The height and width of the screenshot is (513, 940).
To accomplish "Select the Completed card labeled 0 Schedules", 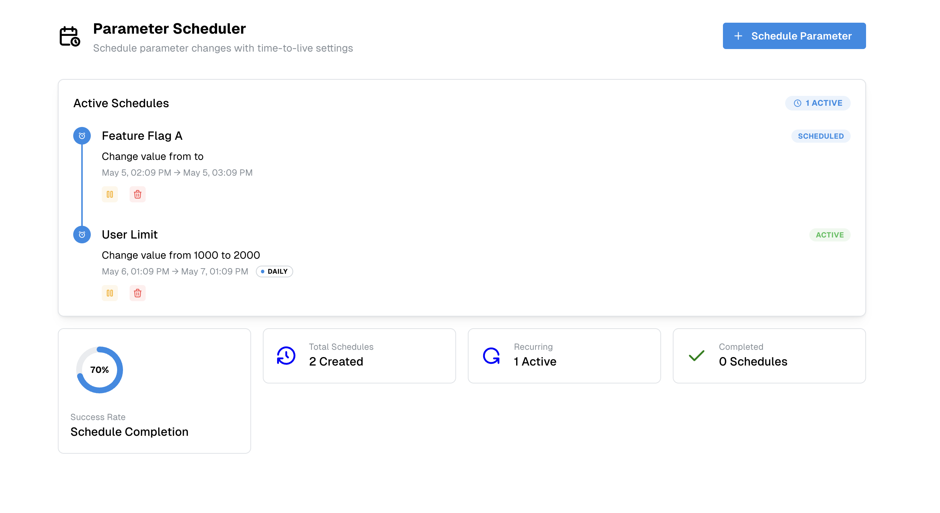I will click(x=769, y=355).
